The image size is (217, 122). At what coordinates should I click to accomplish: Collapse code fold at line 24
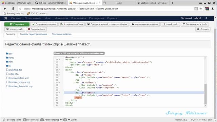(x=59, y=60)
